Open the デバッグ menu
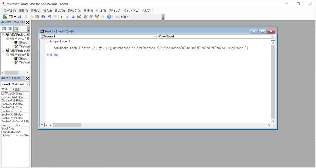Screen dimensions: 316x168 pos(74,11)
